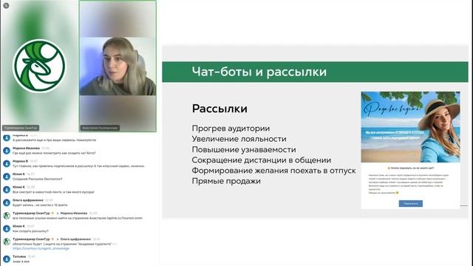473x266 pixels.
Task: Open the taplink.cc link in СканТур message
Action: point(124,218)
